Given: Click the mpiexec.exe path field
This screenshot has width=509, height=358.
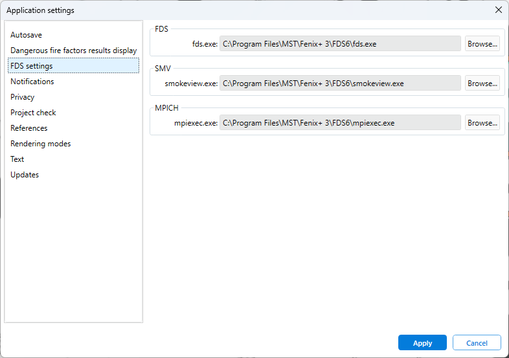Looking at the screenshot, I should (x=340, y=123).
